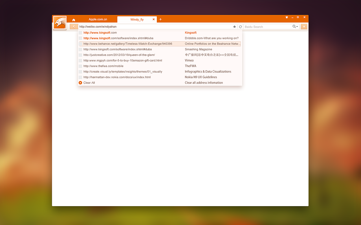Click favicon beside thefwa.com/mobile suggestion
Screen dimensions: 361x225
(80, 66)
